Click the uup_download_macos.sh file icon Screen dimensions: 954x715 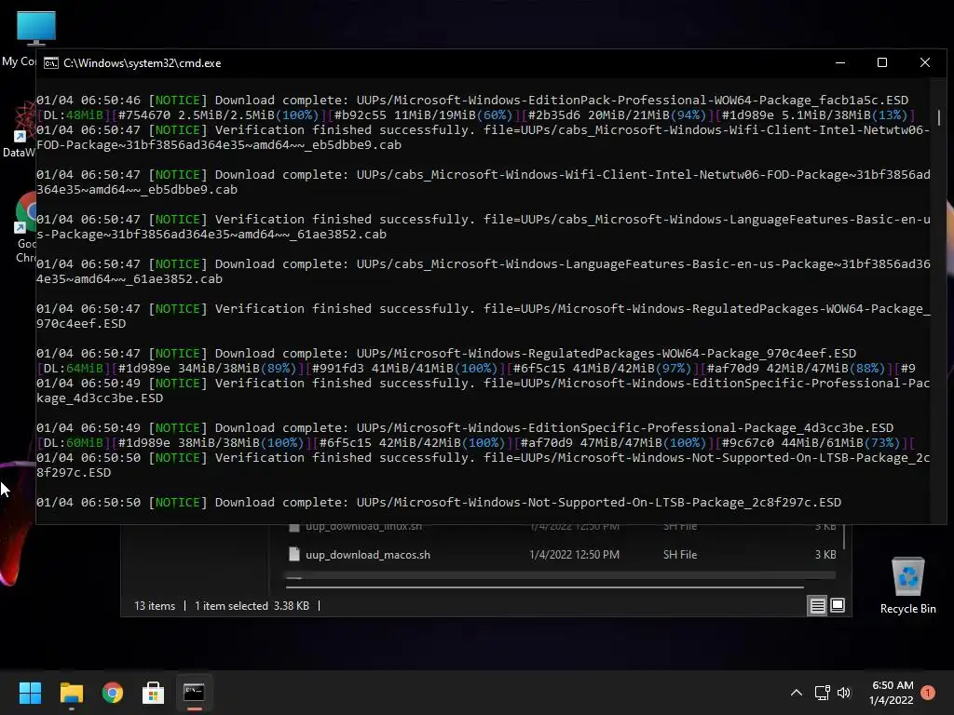tap(293, 555)
